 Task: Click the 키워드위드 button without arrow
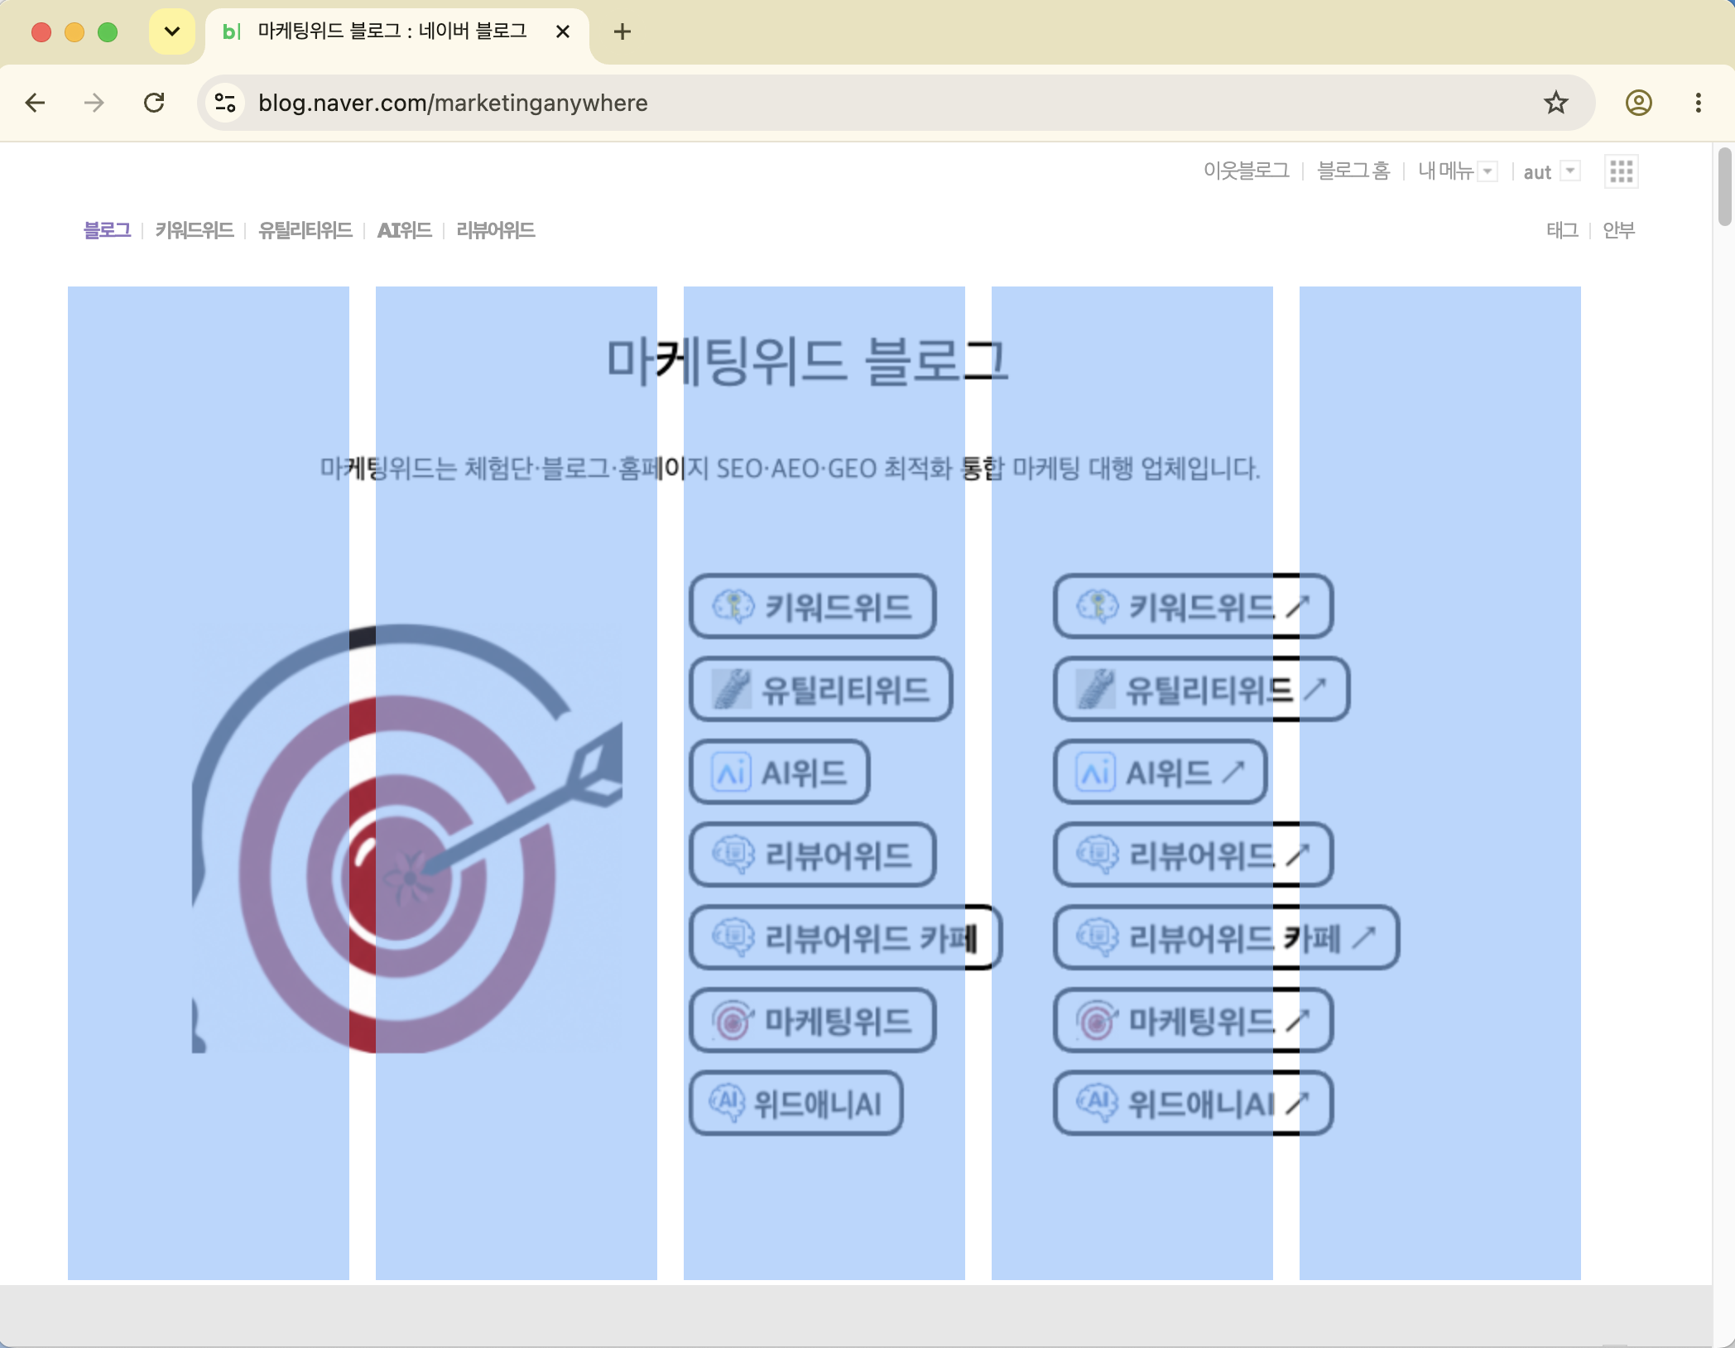coord(813,606)
